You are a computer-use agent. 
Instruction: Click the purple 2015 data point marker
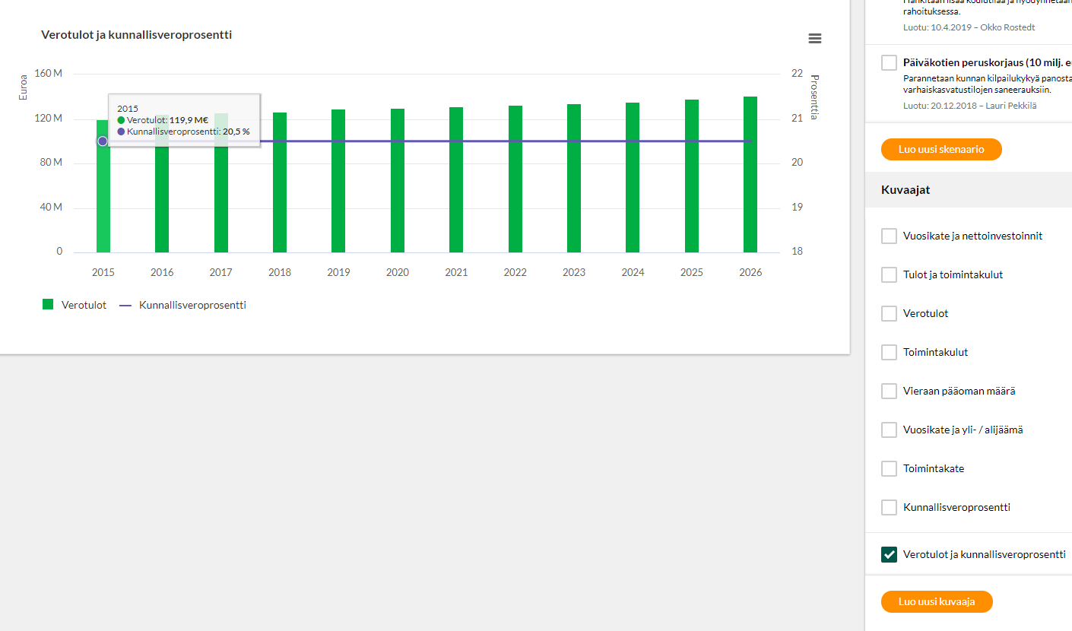pyautogui.click(x=103, y=141)
